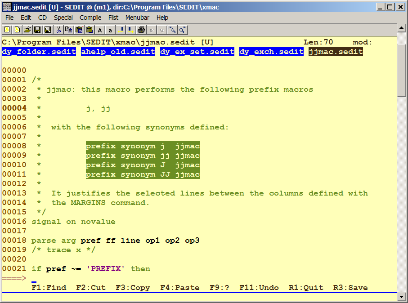Click prefix area number 00004
The image size is (408, 303).
coord(14,108)
